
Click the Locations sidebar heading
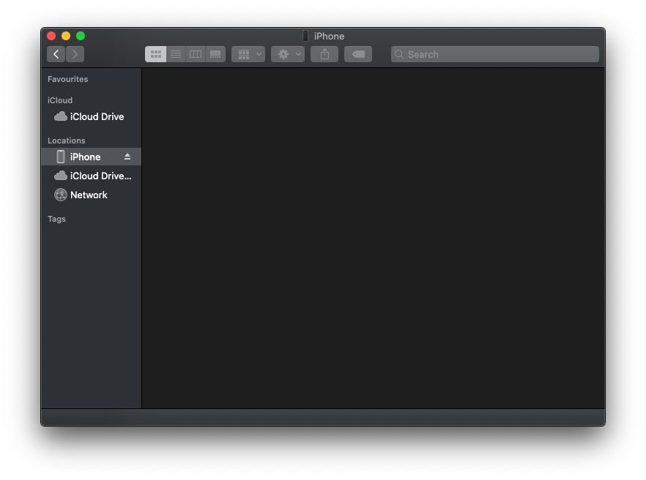pos(67,140)
